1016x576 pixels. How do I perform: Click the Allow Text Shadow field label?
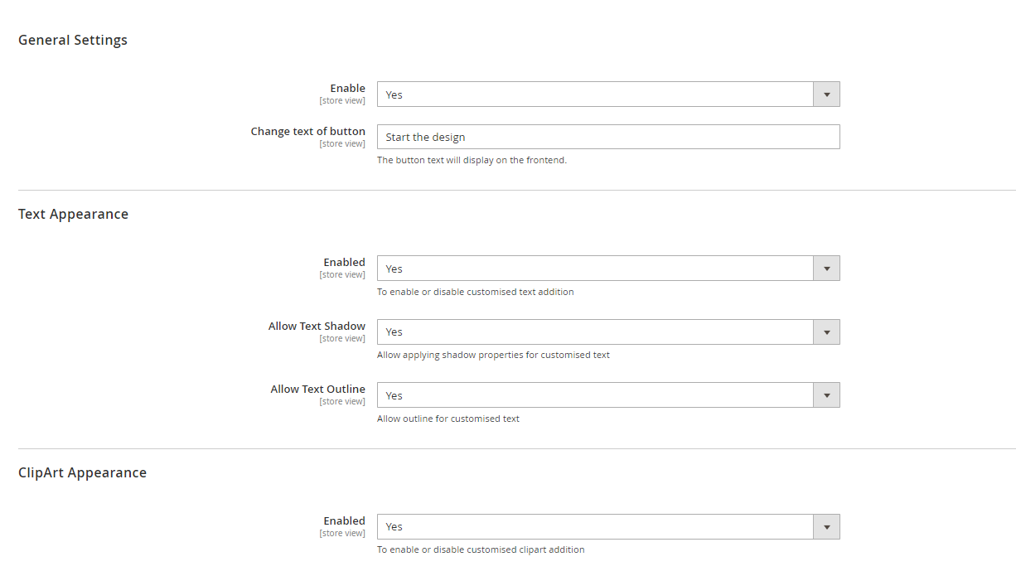[317, 326]
